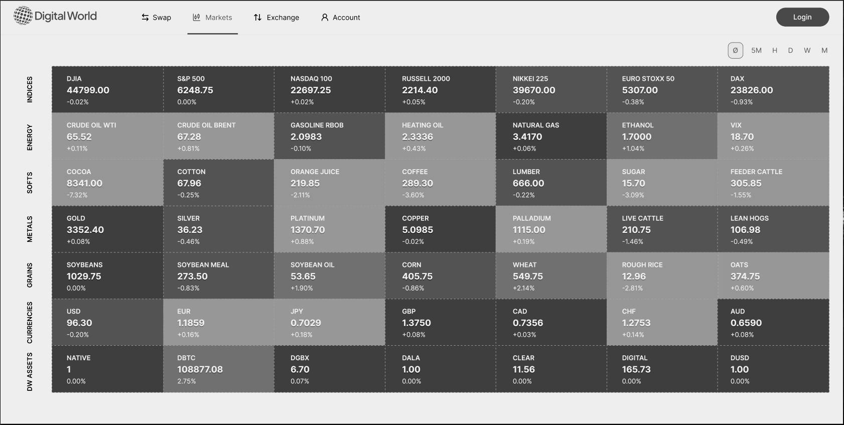Click the Swap arrows icon
844x425 pixels.
point(145,18)
